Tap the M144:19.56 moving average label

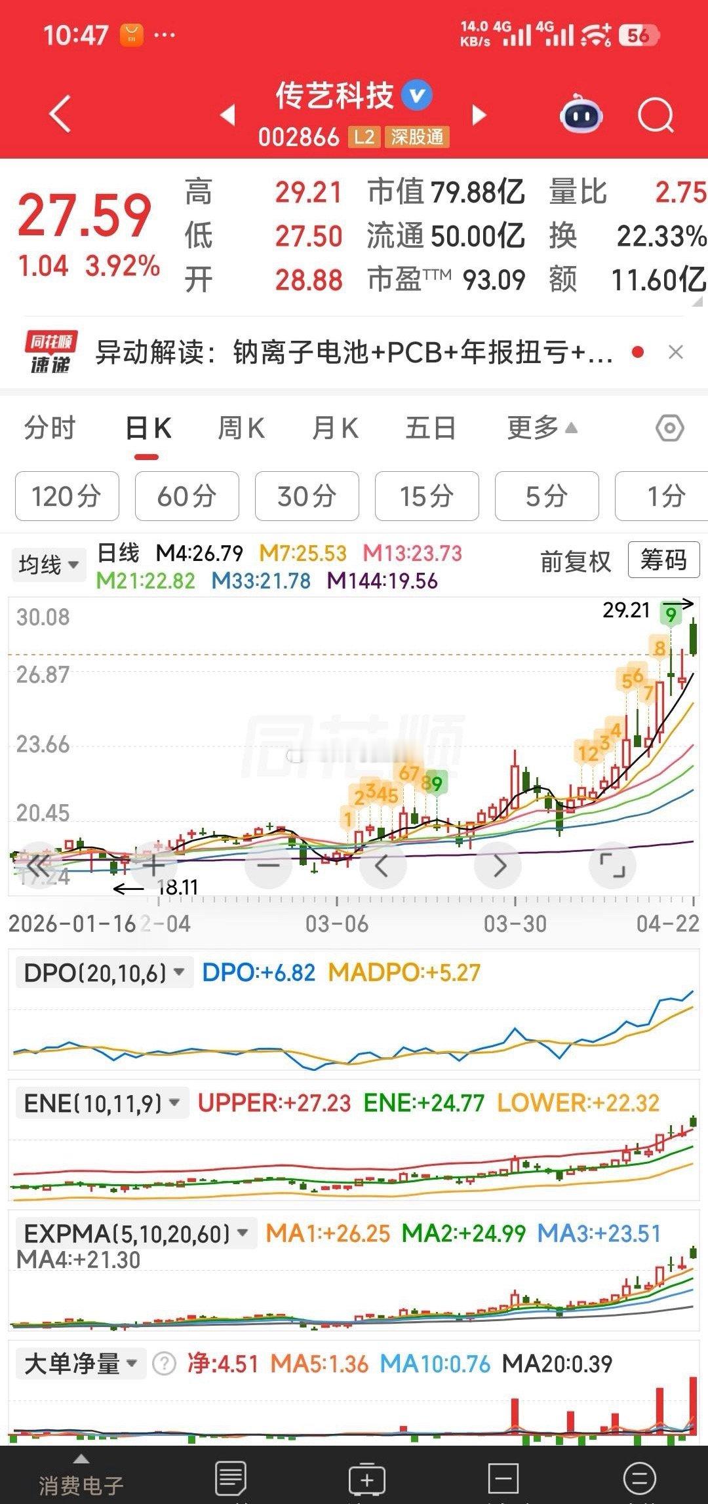382,581
